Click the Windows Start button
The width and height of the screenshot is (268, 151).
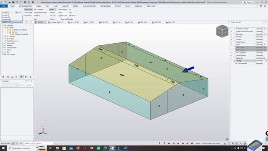click(3, 148)
